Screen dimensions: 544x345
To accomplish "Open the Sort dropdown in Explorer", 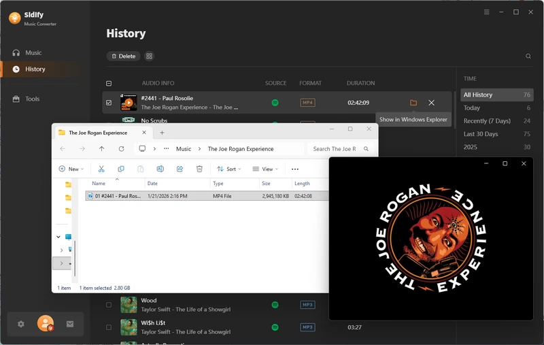I will pyautogui.click(x=228, y=169).
